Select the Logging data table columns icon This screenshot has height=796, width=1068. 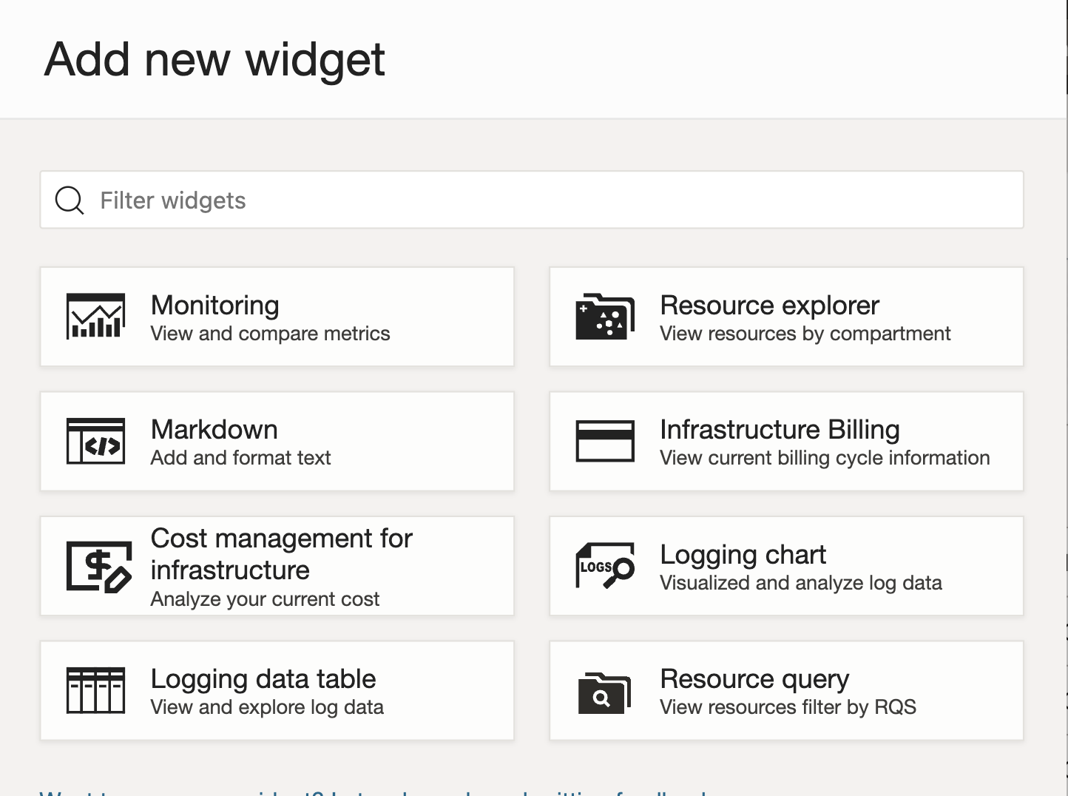[x=96, y=690]
